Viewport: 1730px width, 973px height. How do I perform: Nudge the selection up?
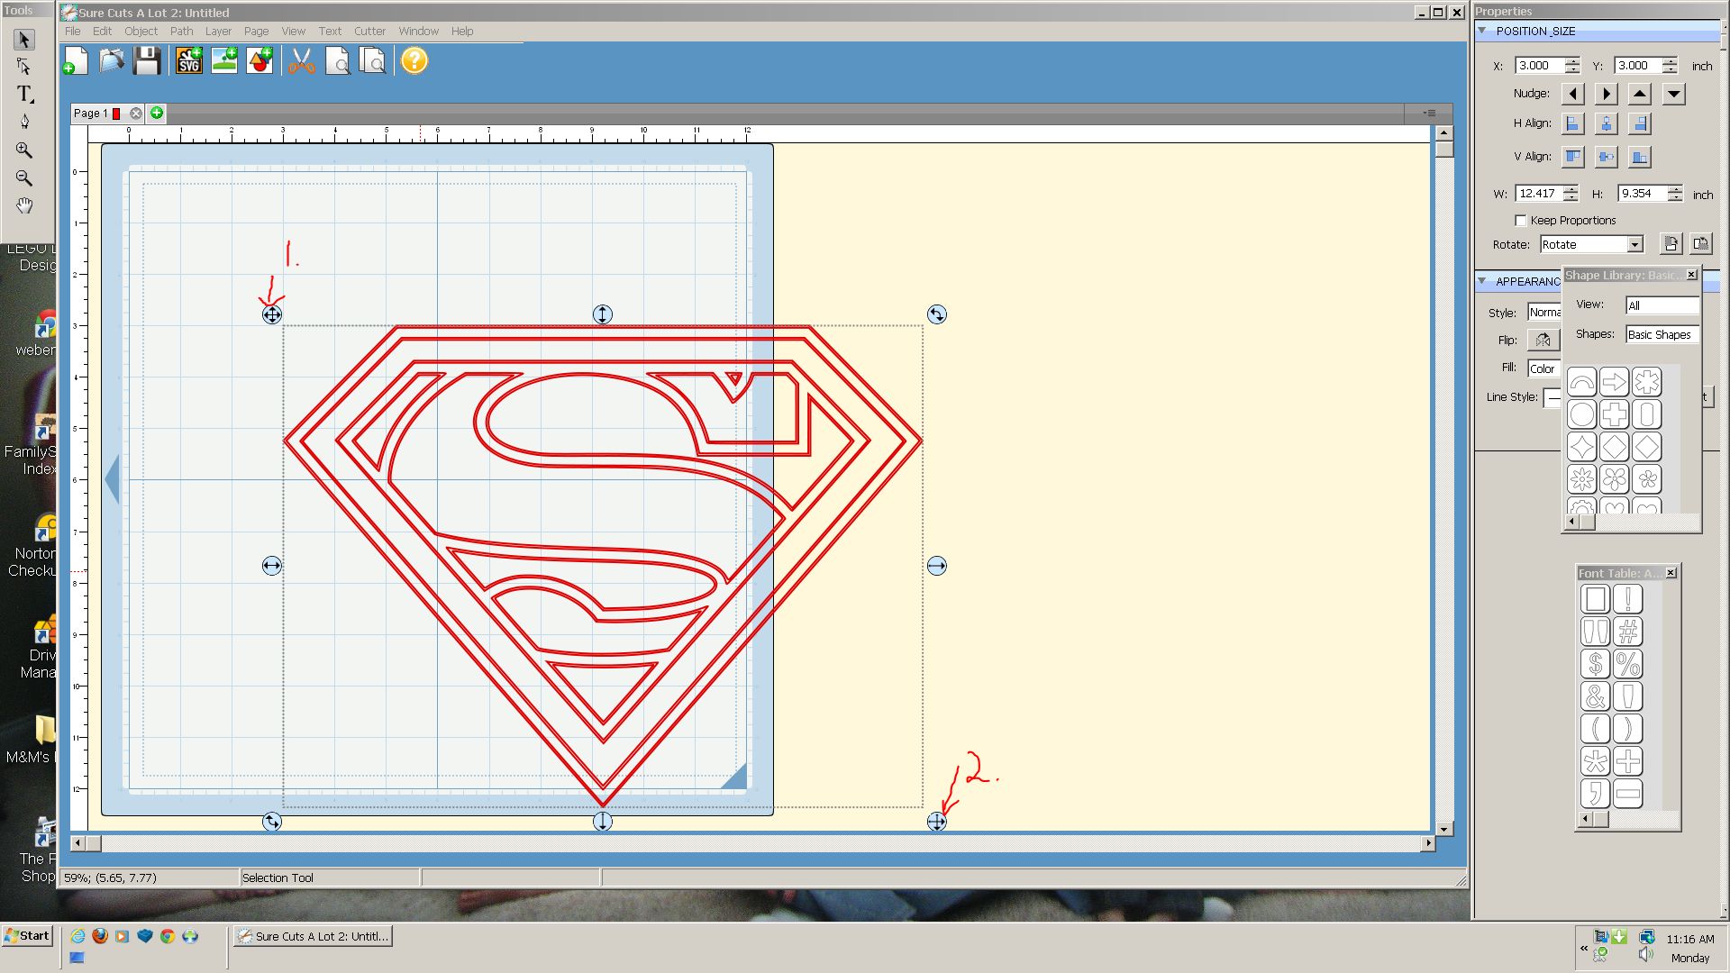tap(1640, 94)
